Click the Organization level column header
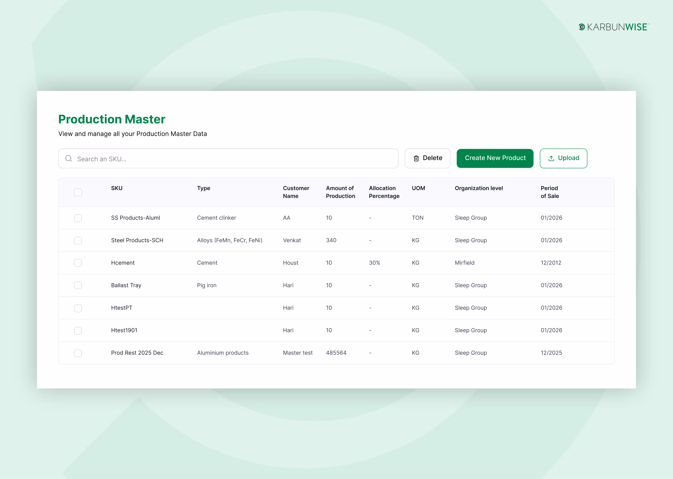673x479 pixels. coord(479,188)
